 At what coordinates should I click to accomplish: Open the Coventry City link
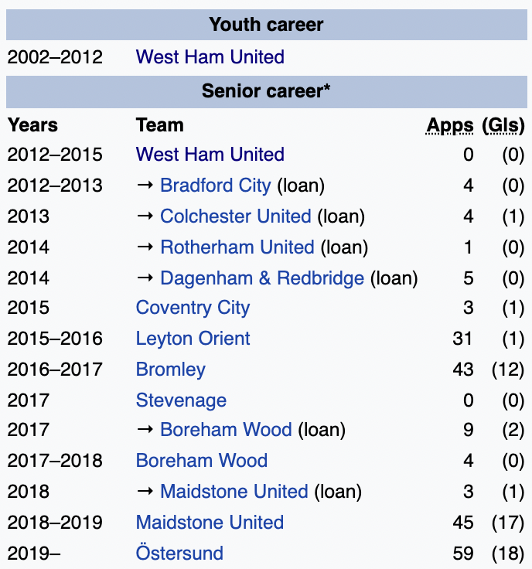[193, 308]
